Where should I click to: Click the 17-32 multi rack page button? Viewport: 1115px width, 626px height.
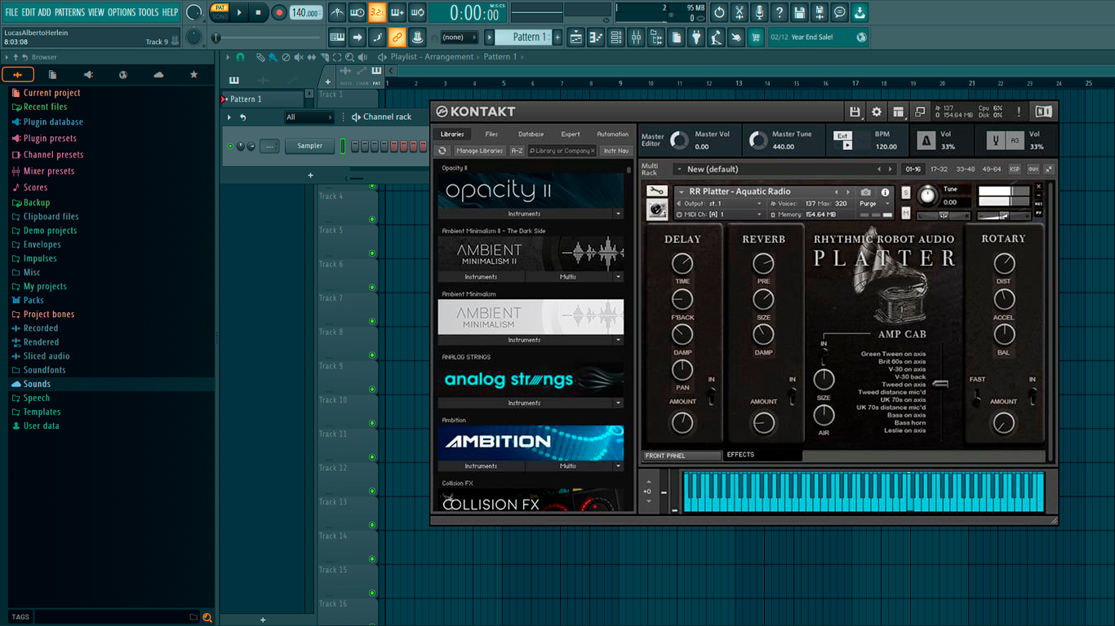point(939,170)
